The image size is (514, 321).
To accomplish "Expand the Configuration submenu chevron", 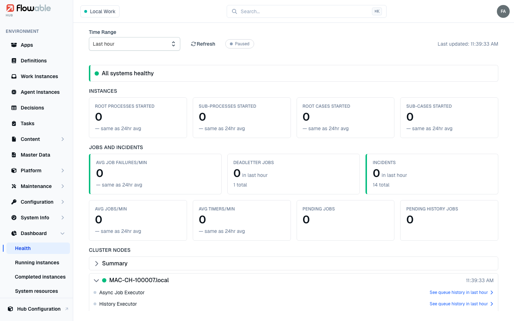I will coord(63,202).
